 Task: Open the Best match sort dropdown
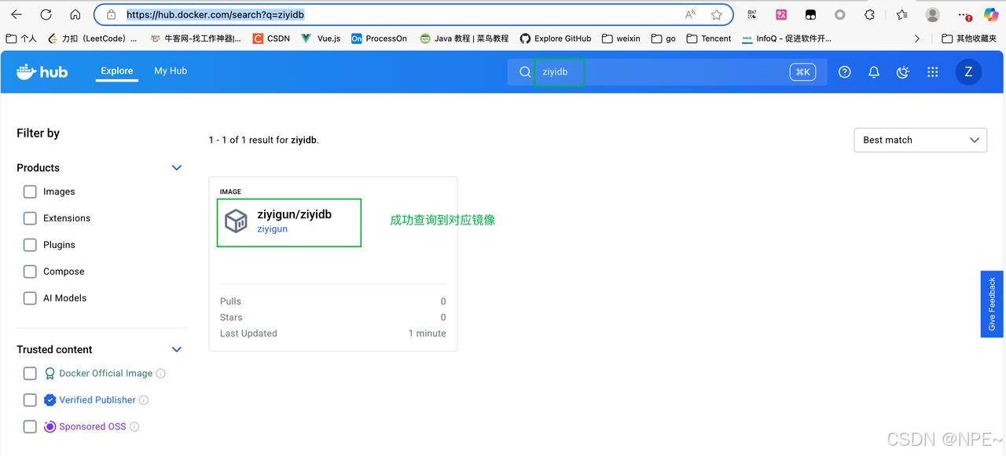point(920,140)
